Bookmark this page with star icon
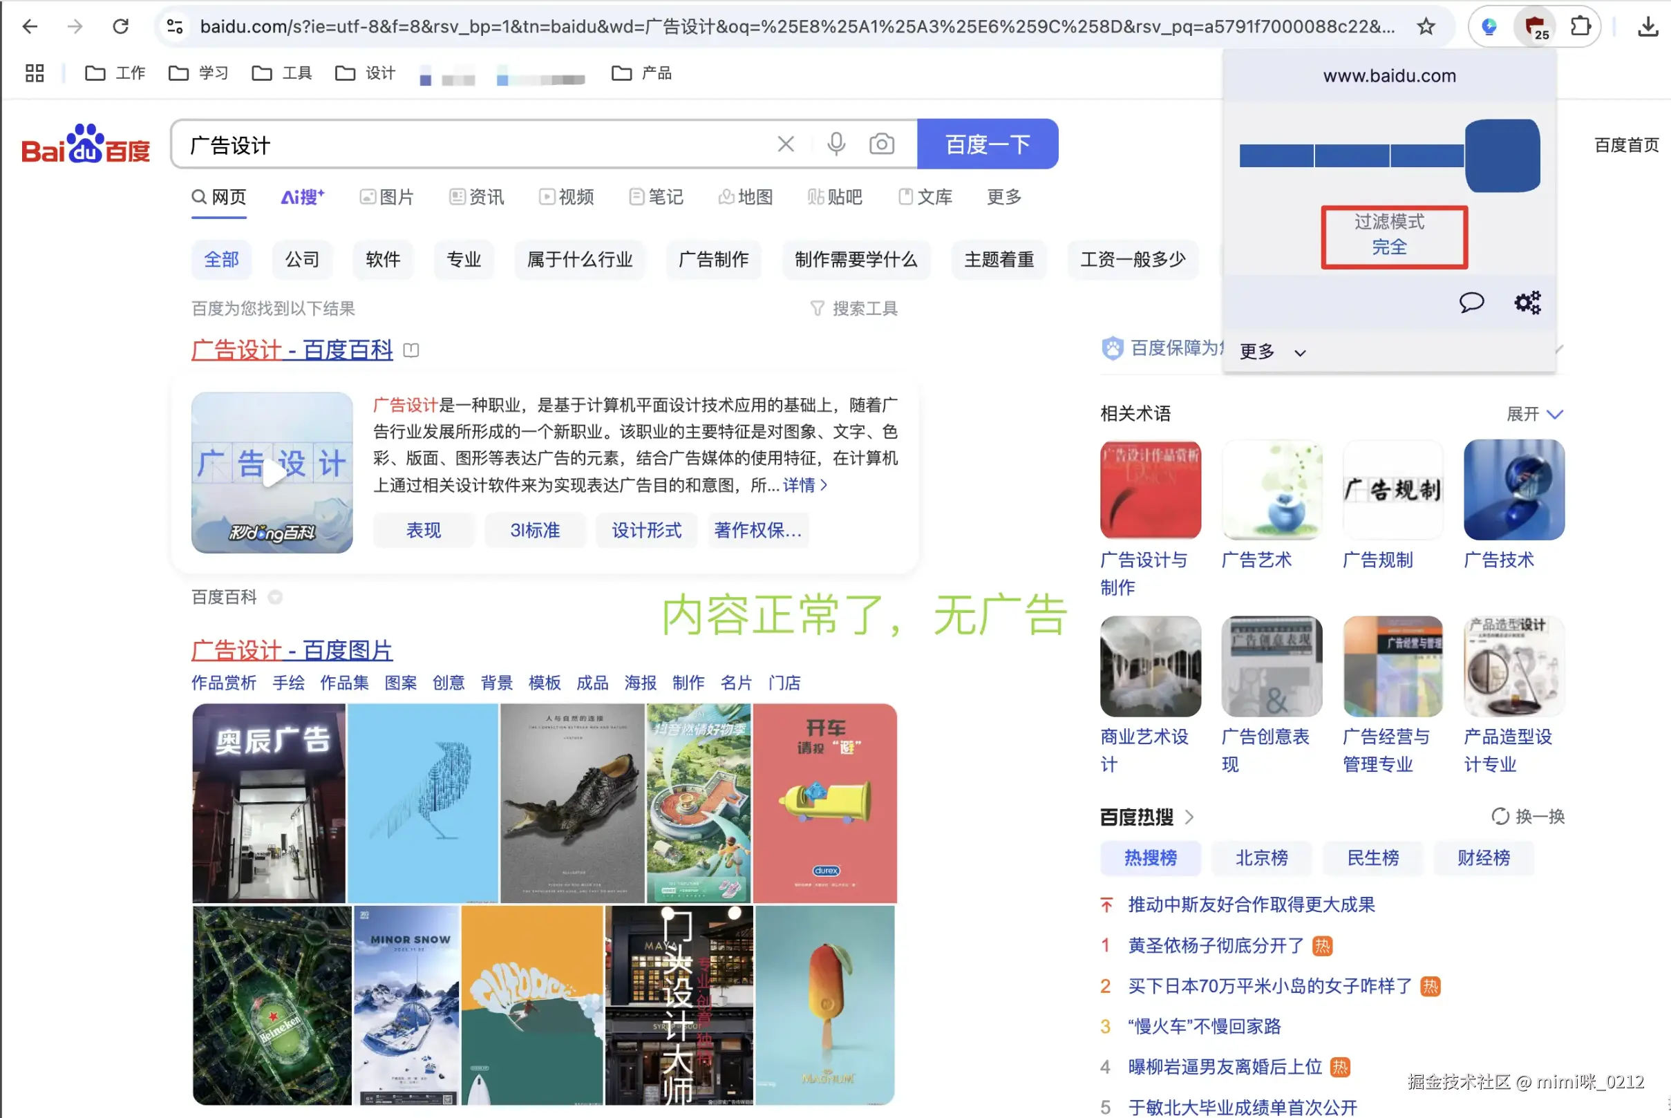The width and height of the screenshot is (1671, 1118). [1425, 27]
